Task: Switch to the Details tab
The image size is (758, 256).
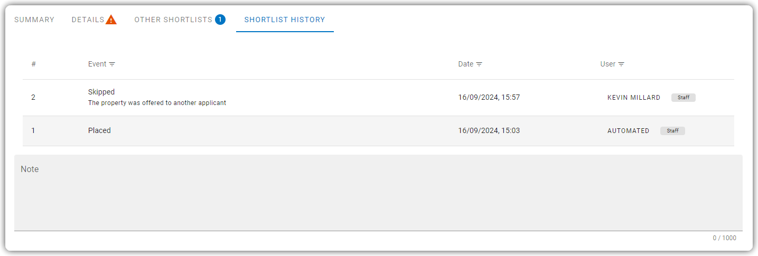Action: click(x=94, y=20)
